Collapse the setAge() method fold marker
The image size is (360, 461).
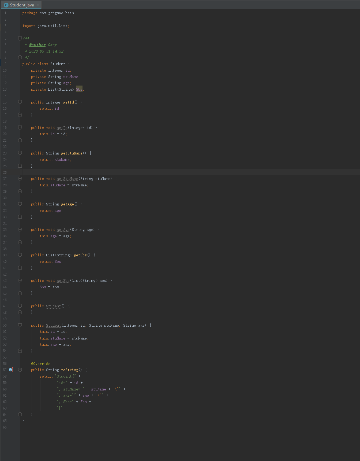[x=20, y=230]
